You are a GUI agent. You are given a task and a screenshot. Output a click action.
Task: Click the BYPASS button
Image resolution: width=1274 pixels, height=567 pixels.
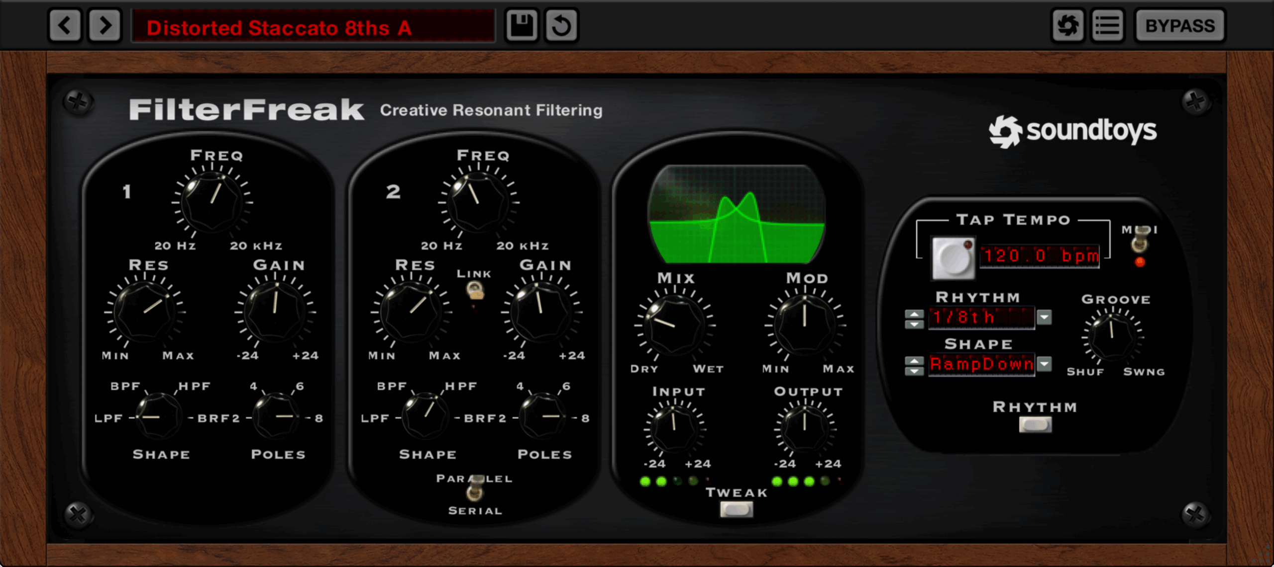click(1179, 25)
